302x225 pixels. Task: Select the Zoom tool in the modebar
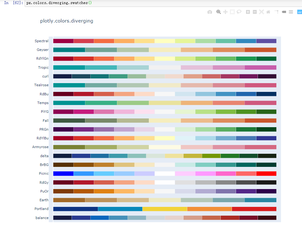[x=219, y=12]
